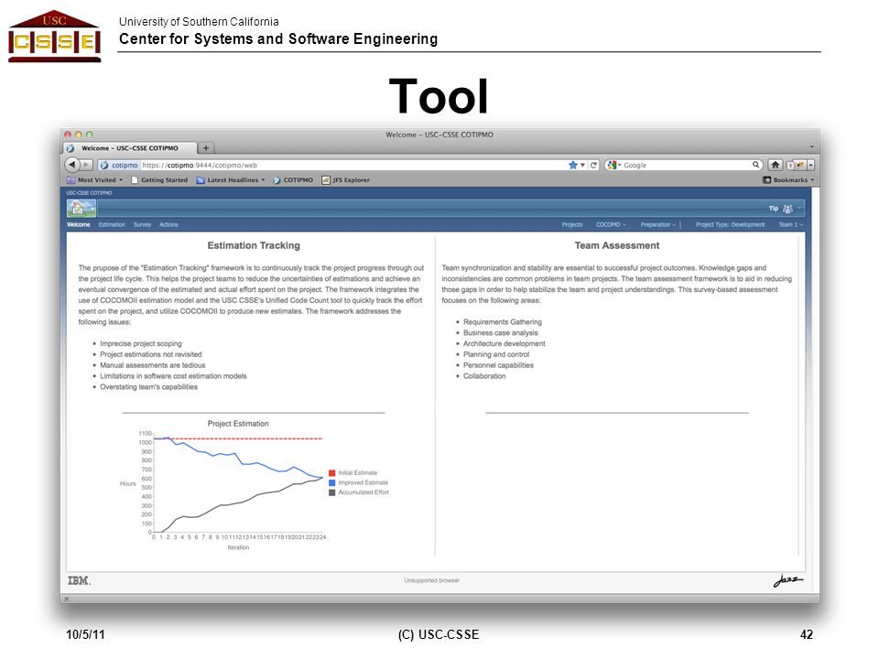Open the URL history dropdown arrow near star
Viewport: 879px width, 659px height.
(582, 165)
